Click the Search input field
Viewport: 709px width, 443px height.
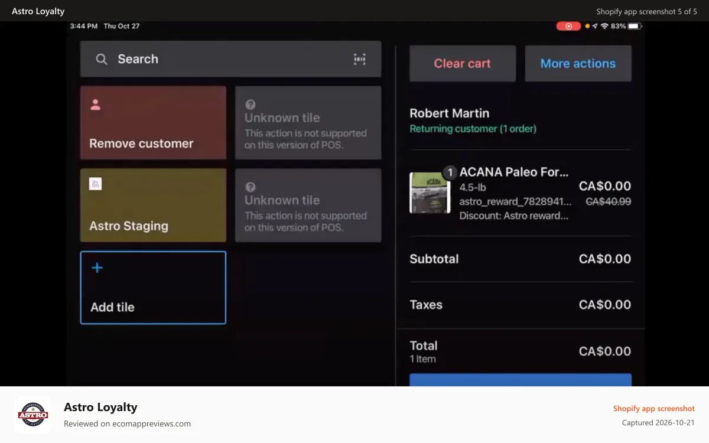[x=230, y=59]
